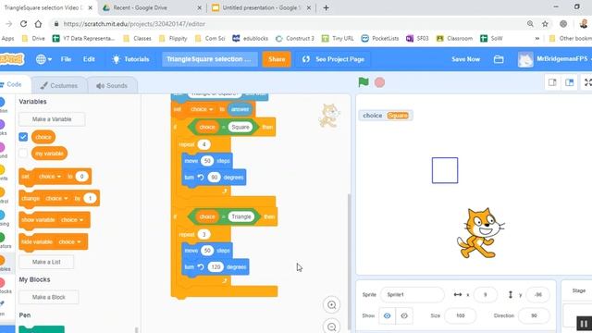Viewport: 592px width, 333px height.
Task: Expand the hidden bookmarks chevron
Action: pyautogui.click(x=536, y=39)
